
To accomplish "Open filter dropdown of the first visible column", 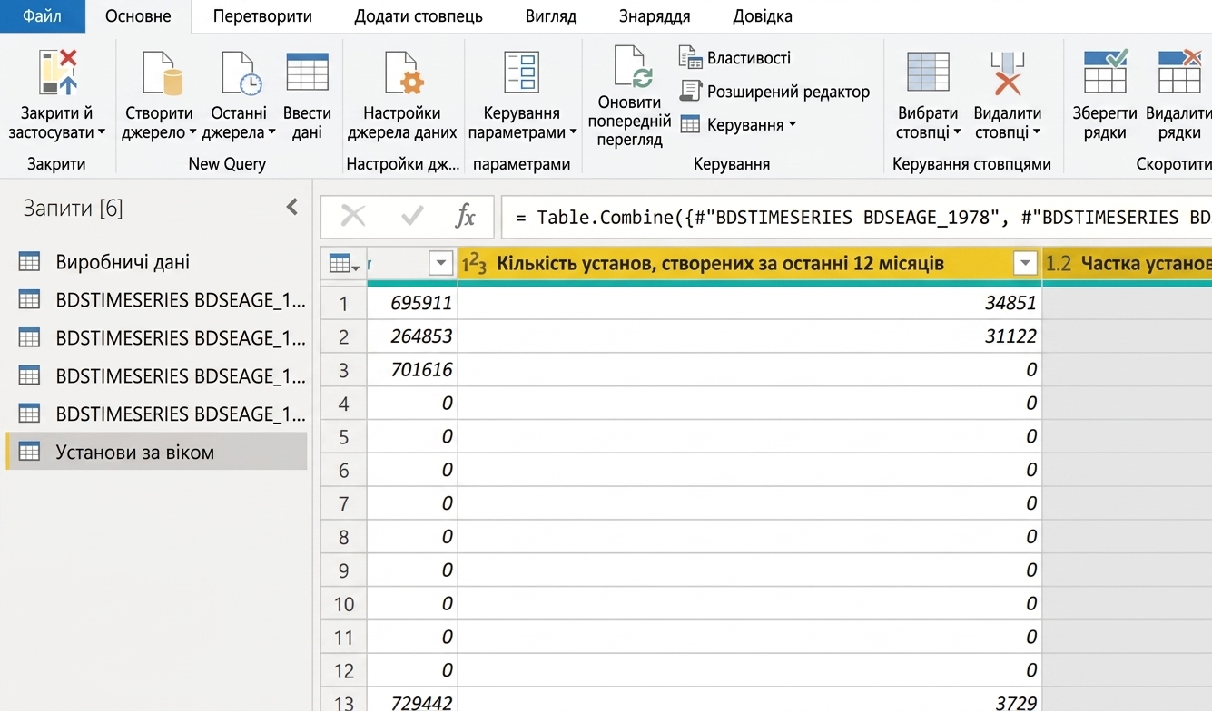I will (440, 264).
